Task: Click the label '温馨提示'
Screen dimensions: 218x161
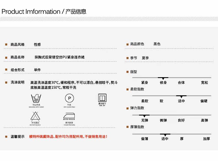Action: pos(17,136)
